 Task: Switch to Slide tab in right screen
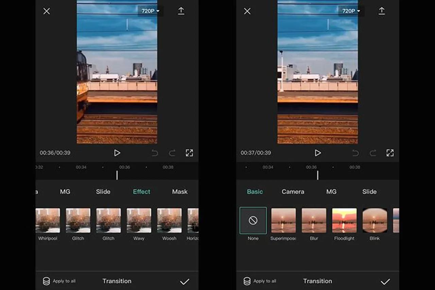coord(369,192)
